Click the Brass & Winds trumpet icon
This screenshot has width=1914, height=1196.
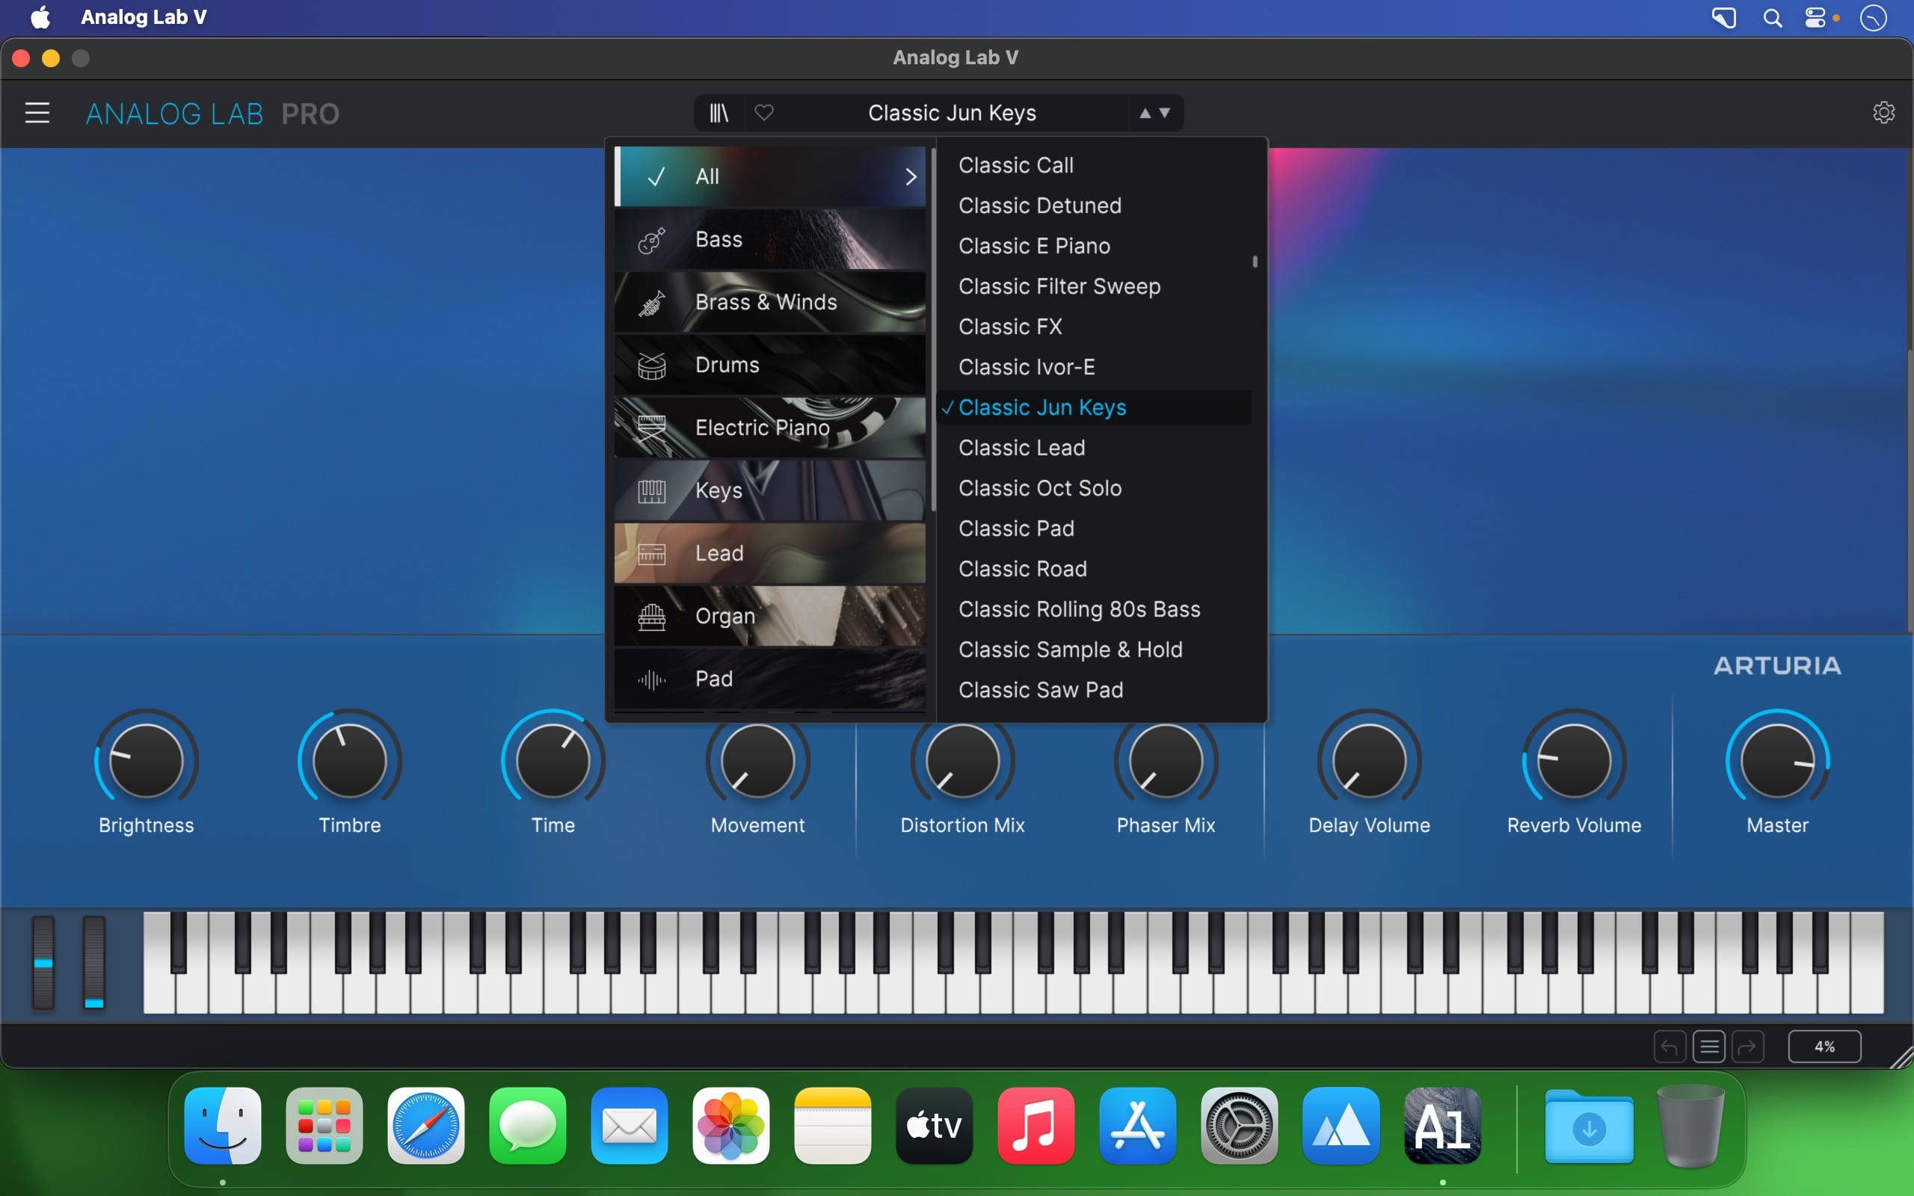[x=651, y=303]
